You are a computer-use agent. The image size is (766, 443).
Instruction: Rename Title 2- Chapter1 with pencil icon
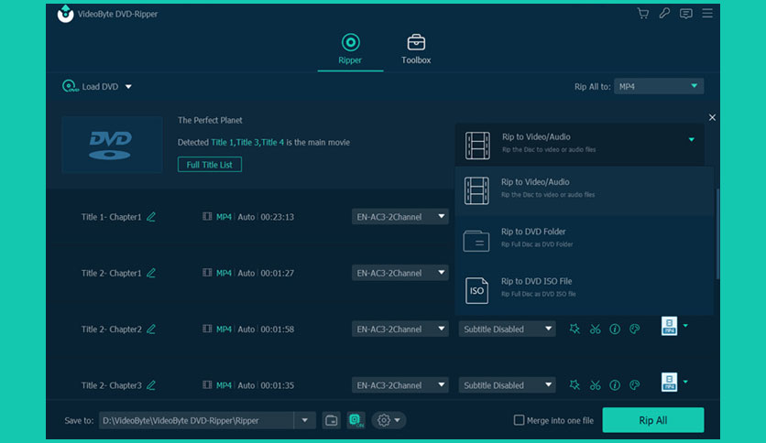coord(151,273)
